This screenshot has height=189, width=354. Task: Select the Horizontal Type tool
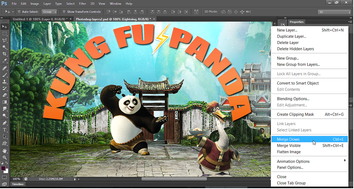point(4,130)
